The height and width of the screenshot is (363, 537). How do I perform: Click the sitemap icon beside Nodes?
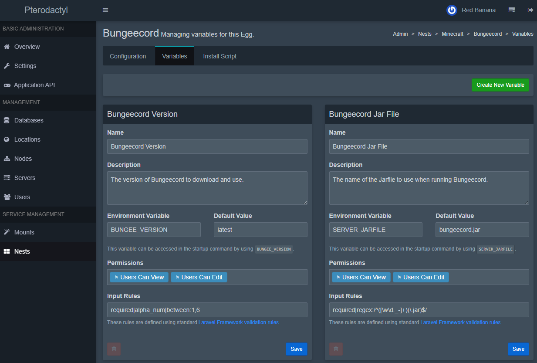[7, 159]
